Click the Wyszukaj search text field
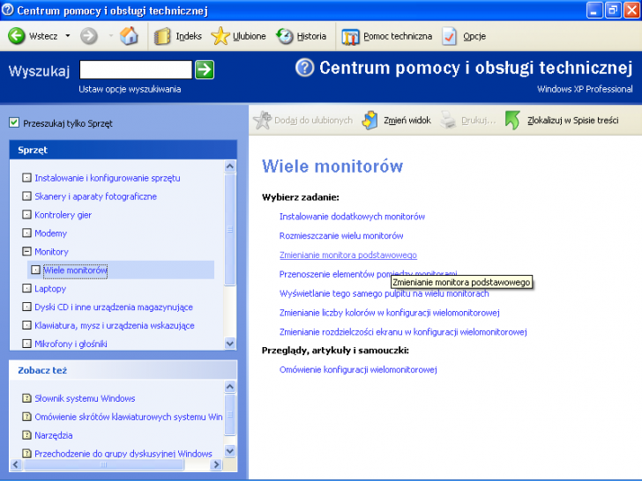This screenshot has width=642, height=481. (136, 70)
